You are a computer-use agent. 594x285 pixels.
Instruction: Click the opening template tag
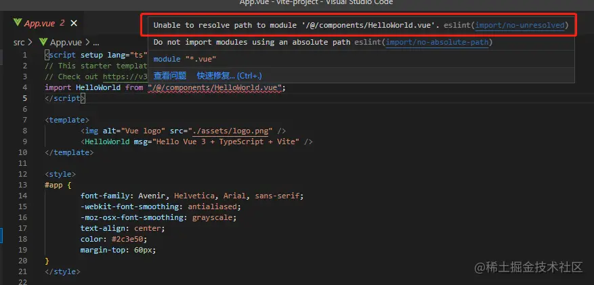pyautogui.click(x=67, y=120)
